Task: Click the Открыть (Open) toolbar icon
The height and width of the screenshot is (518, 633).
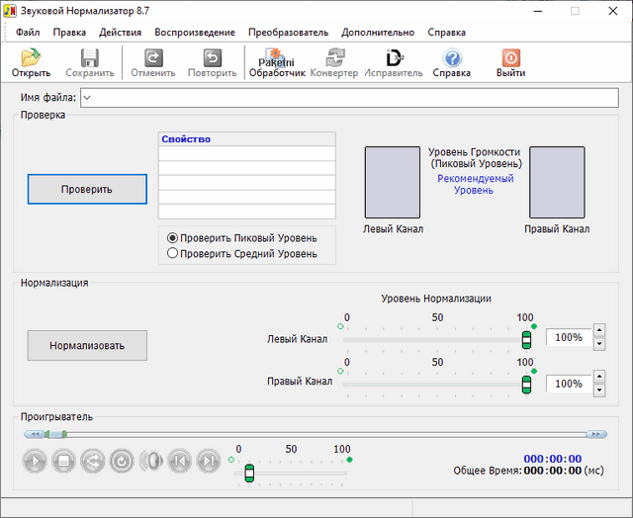Action: tap(31, 63)
